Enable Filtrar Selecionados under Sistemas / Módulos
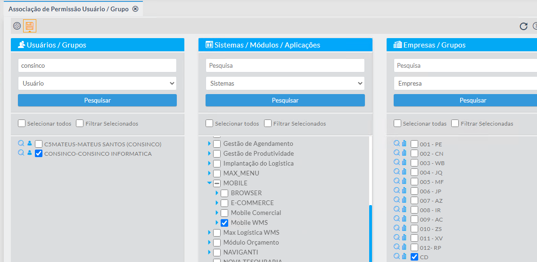This screenshot has width=537, height=262. 267,123
